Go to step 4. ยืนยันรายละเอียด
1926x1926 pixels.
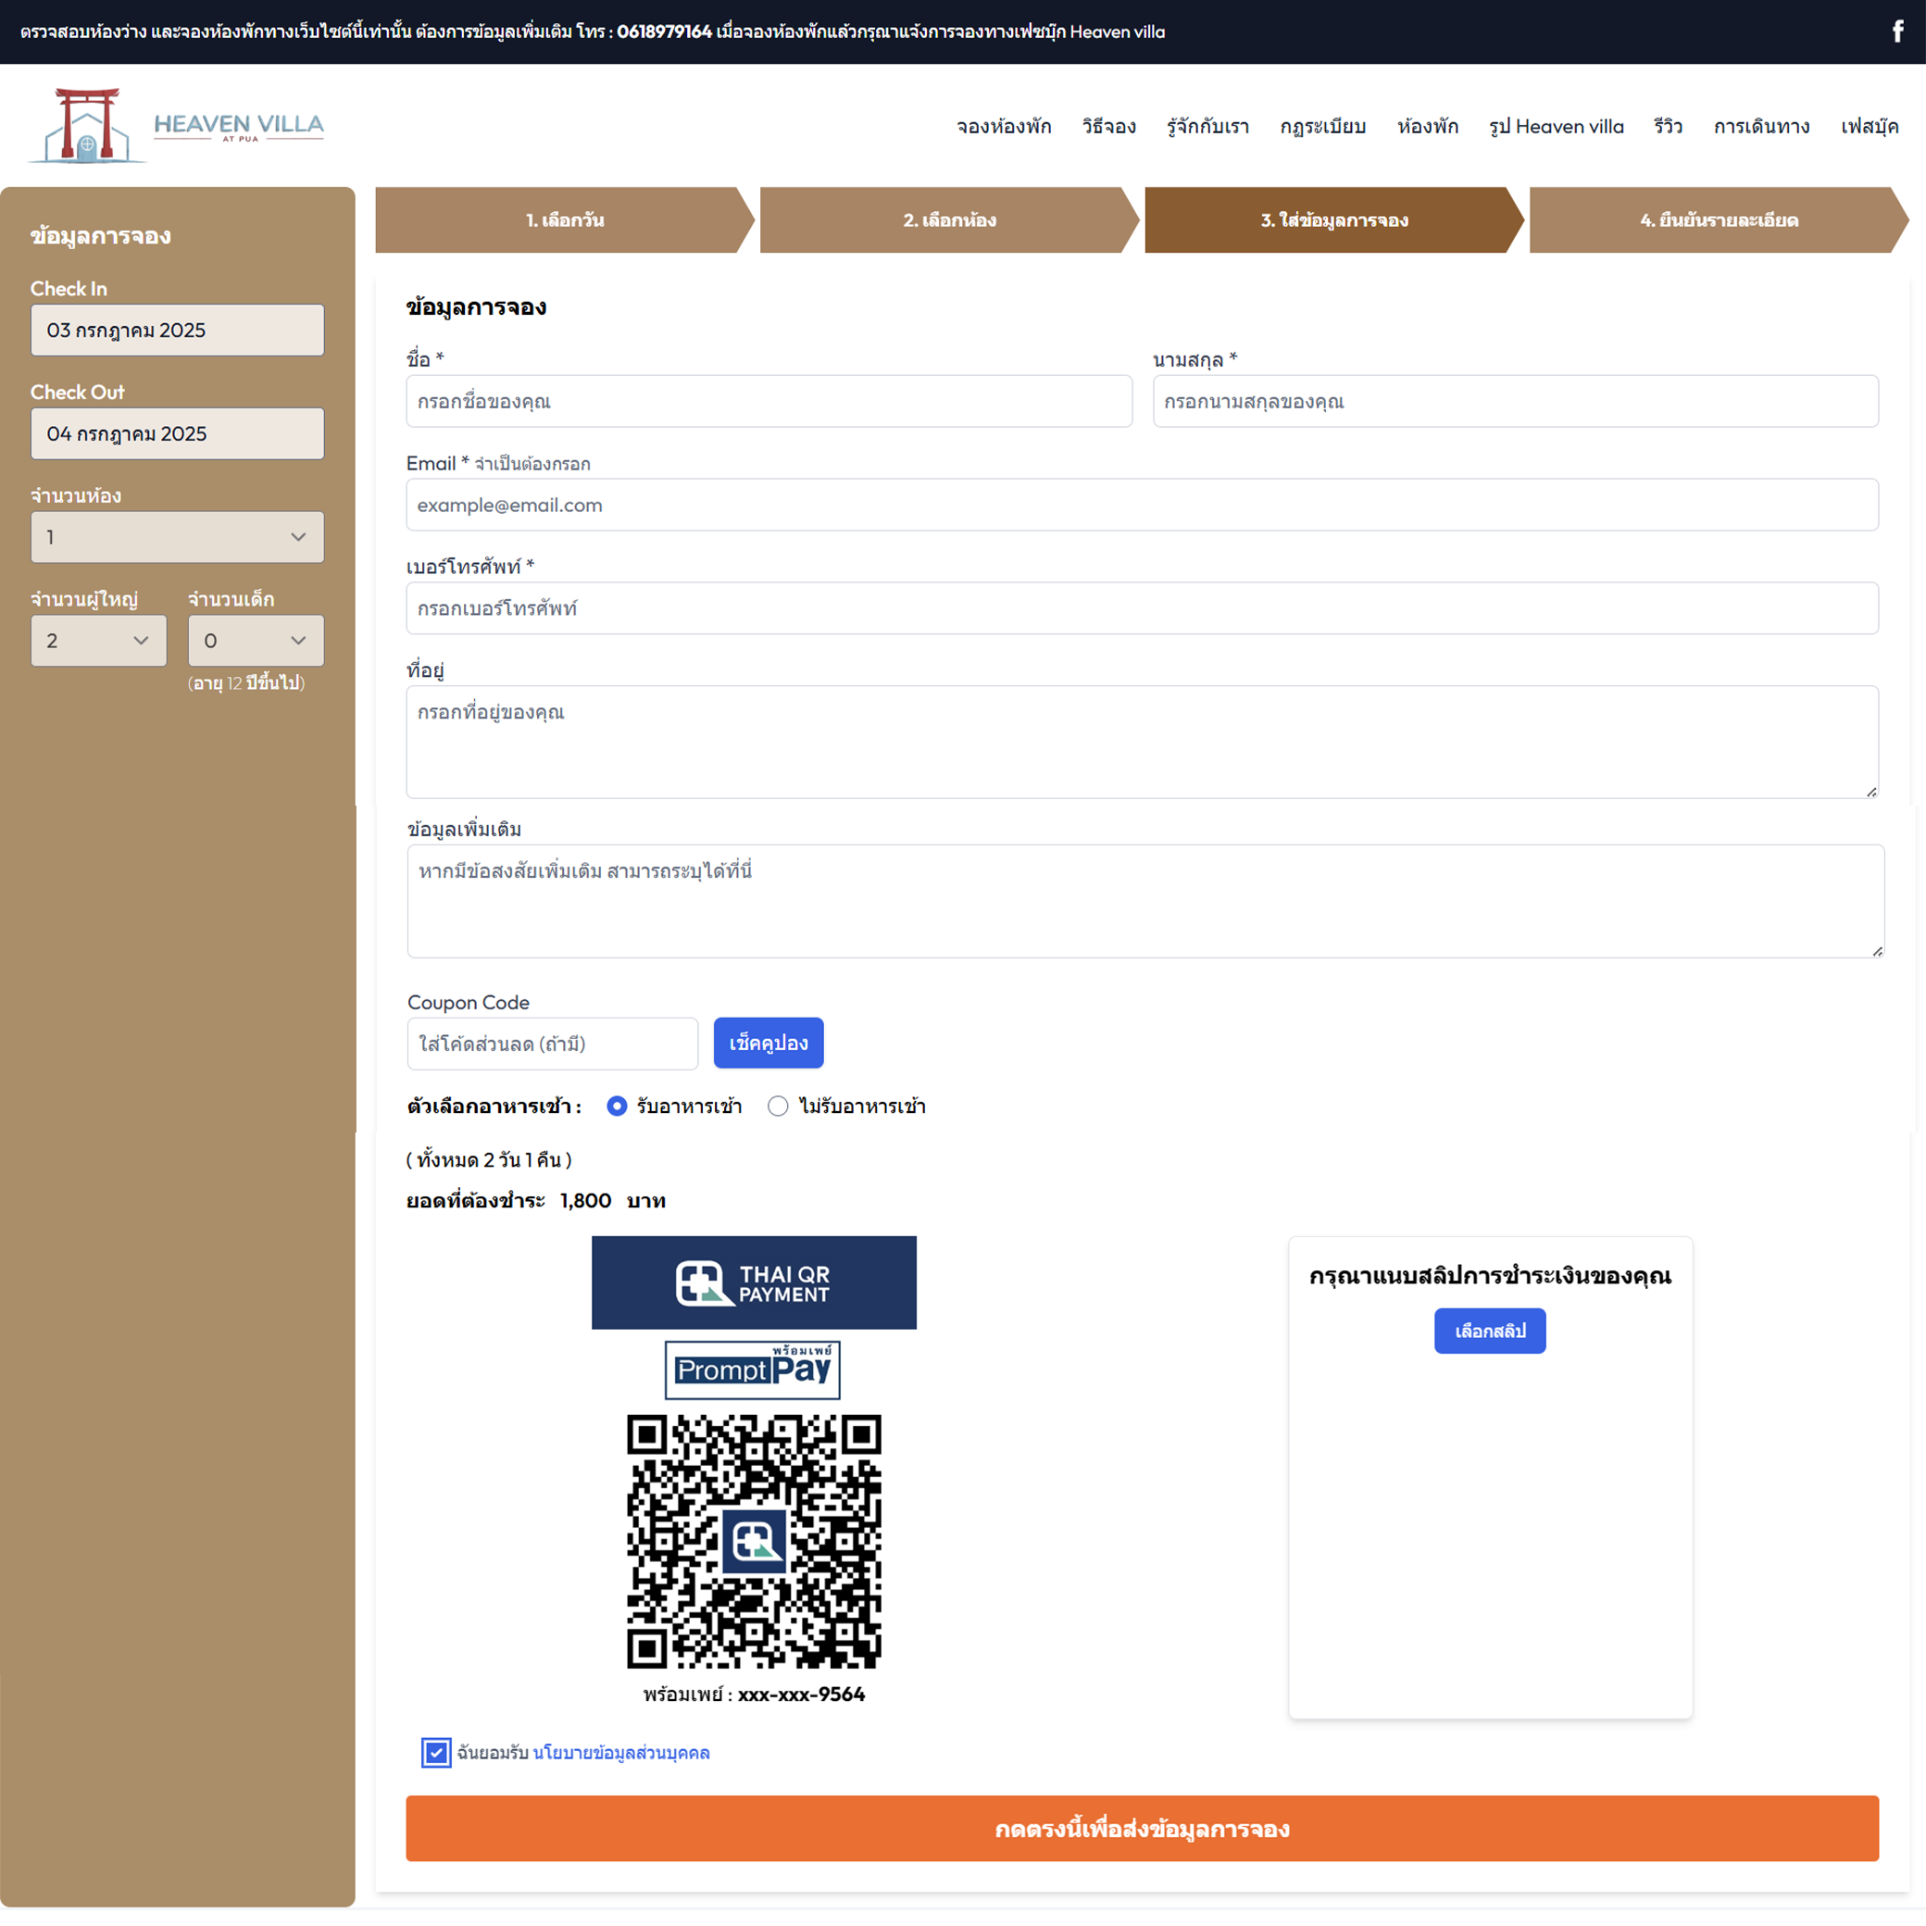(1720, 220)
